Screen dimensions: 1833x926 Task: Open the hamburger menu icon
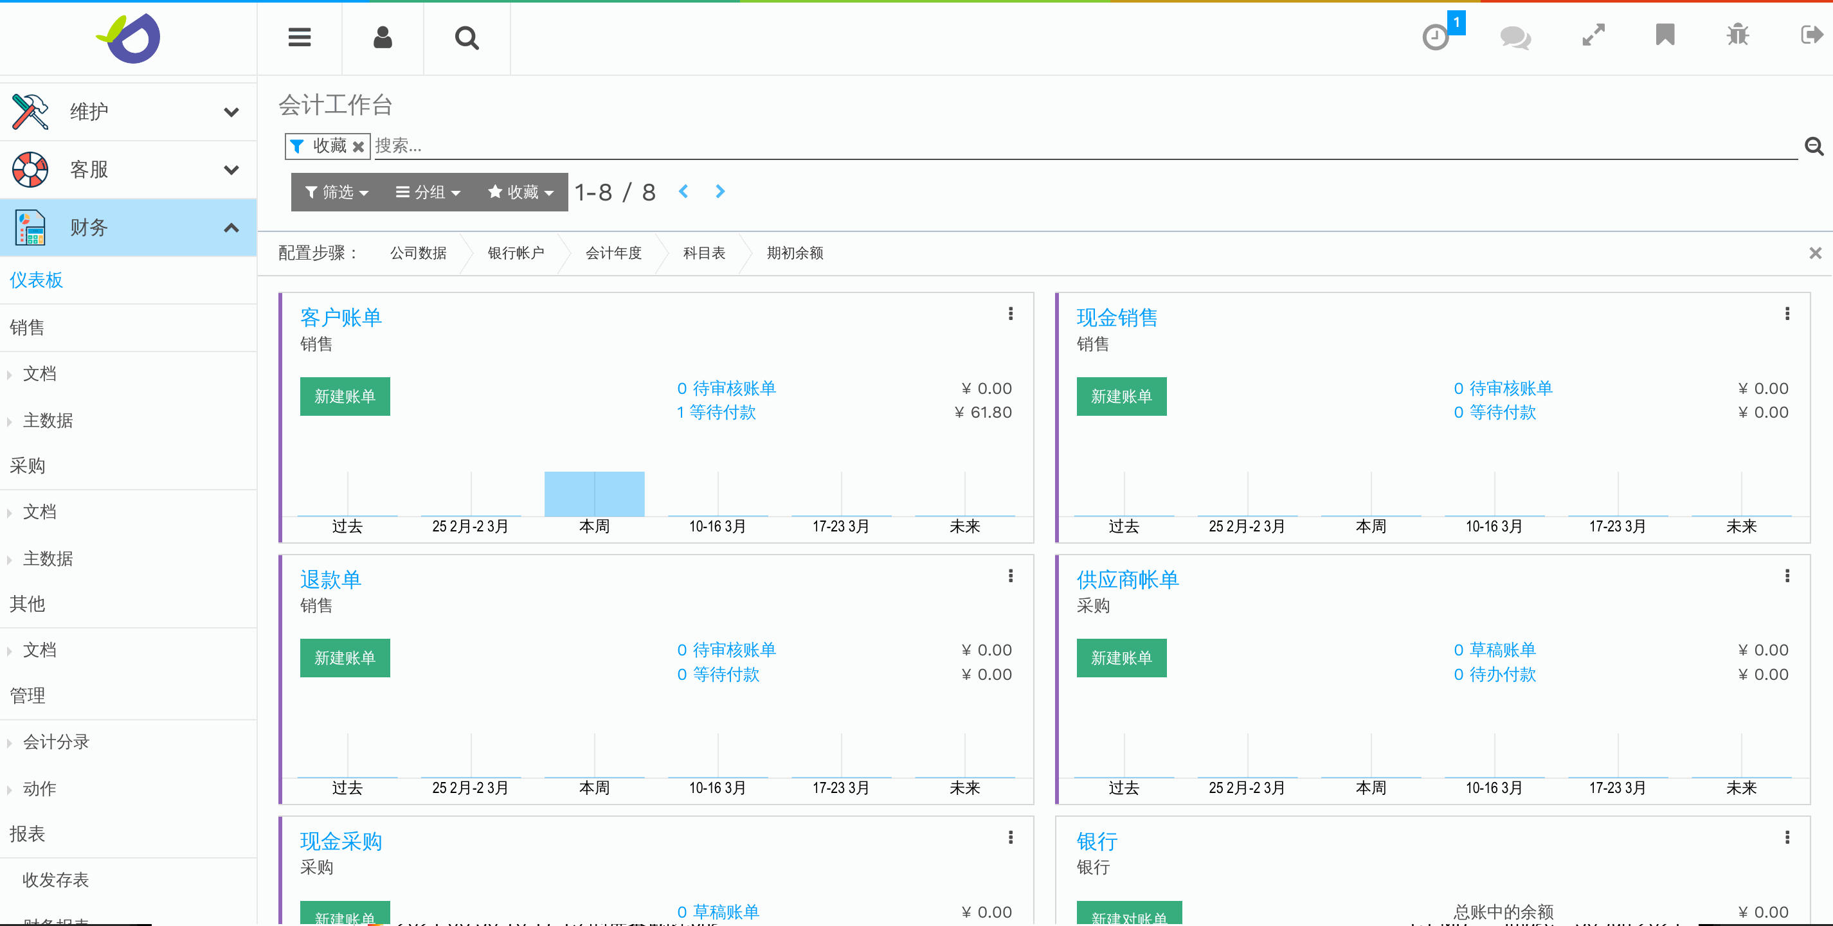pyautogui.click(x=300, y=37)
